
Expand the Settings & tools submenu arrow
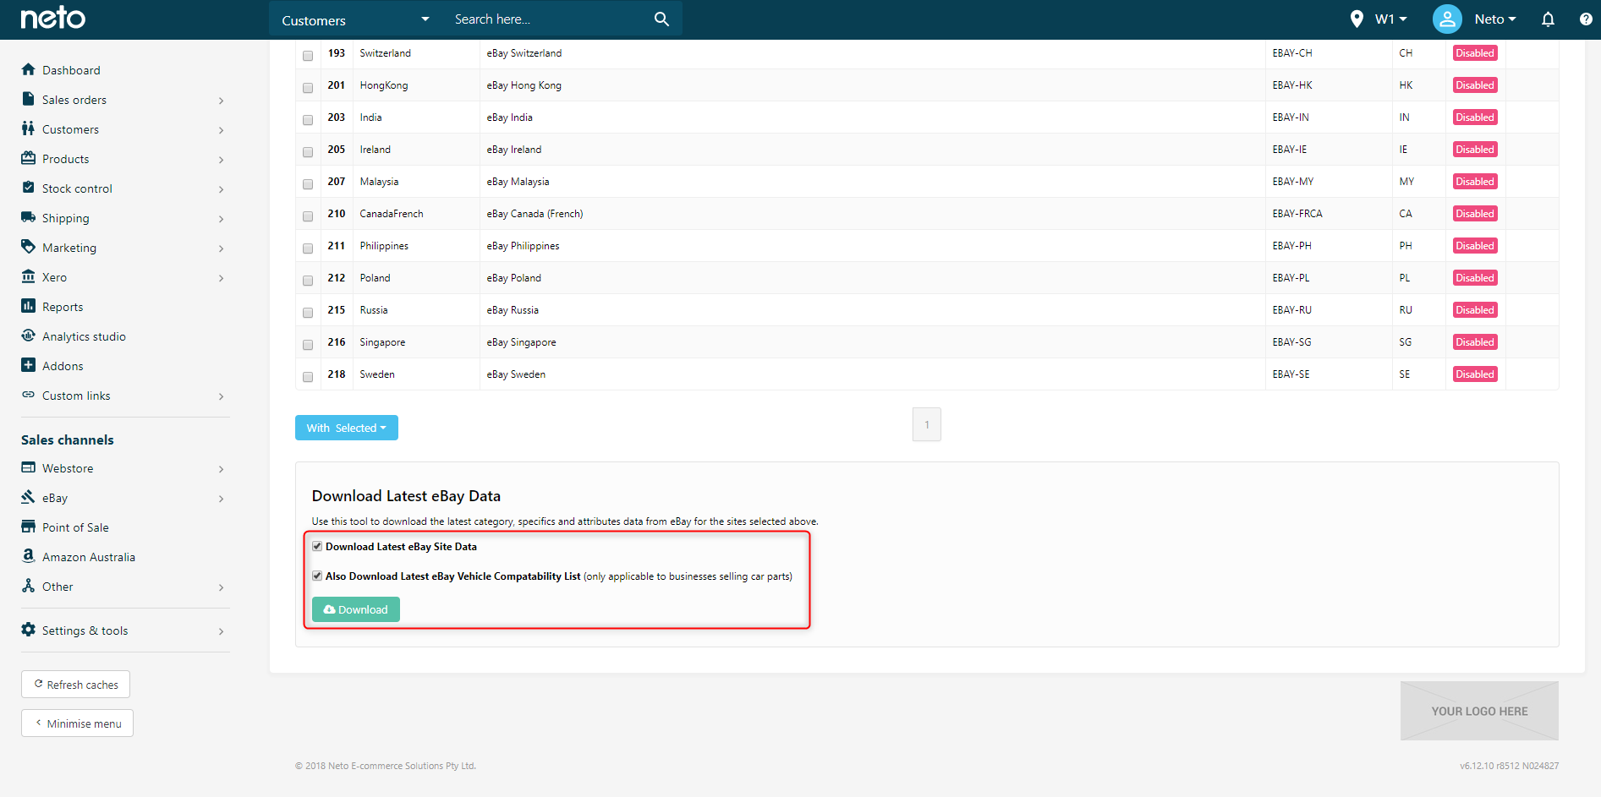point(221,631)
